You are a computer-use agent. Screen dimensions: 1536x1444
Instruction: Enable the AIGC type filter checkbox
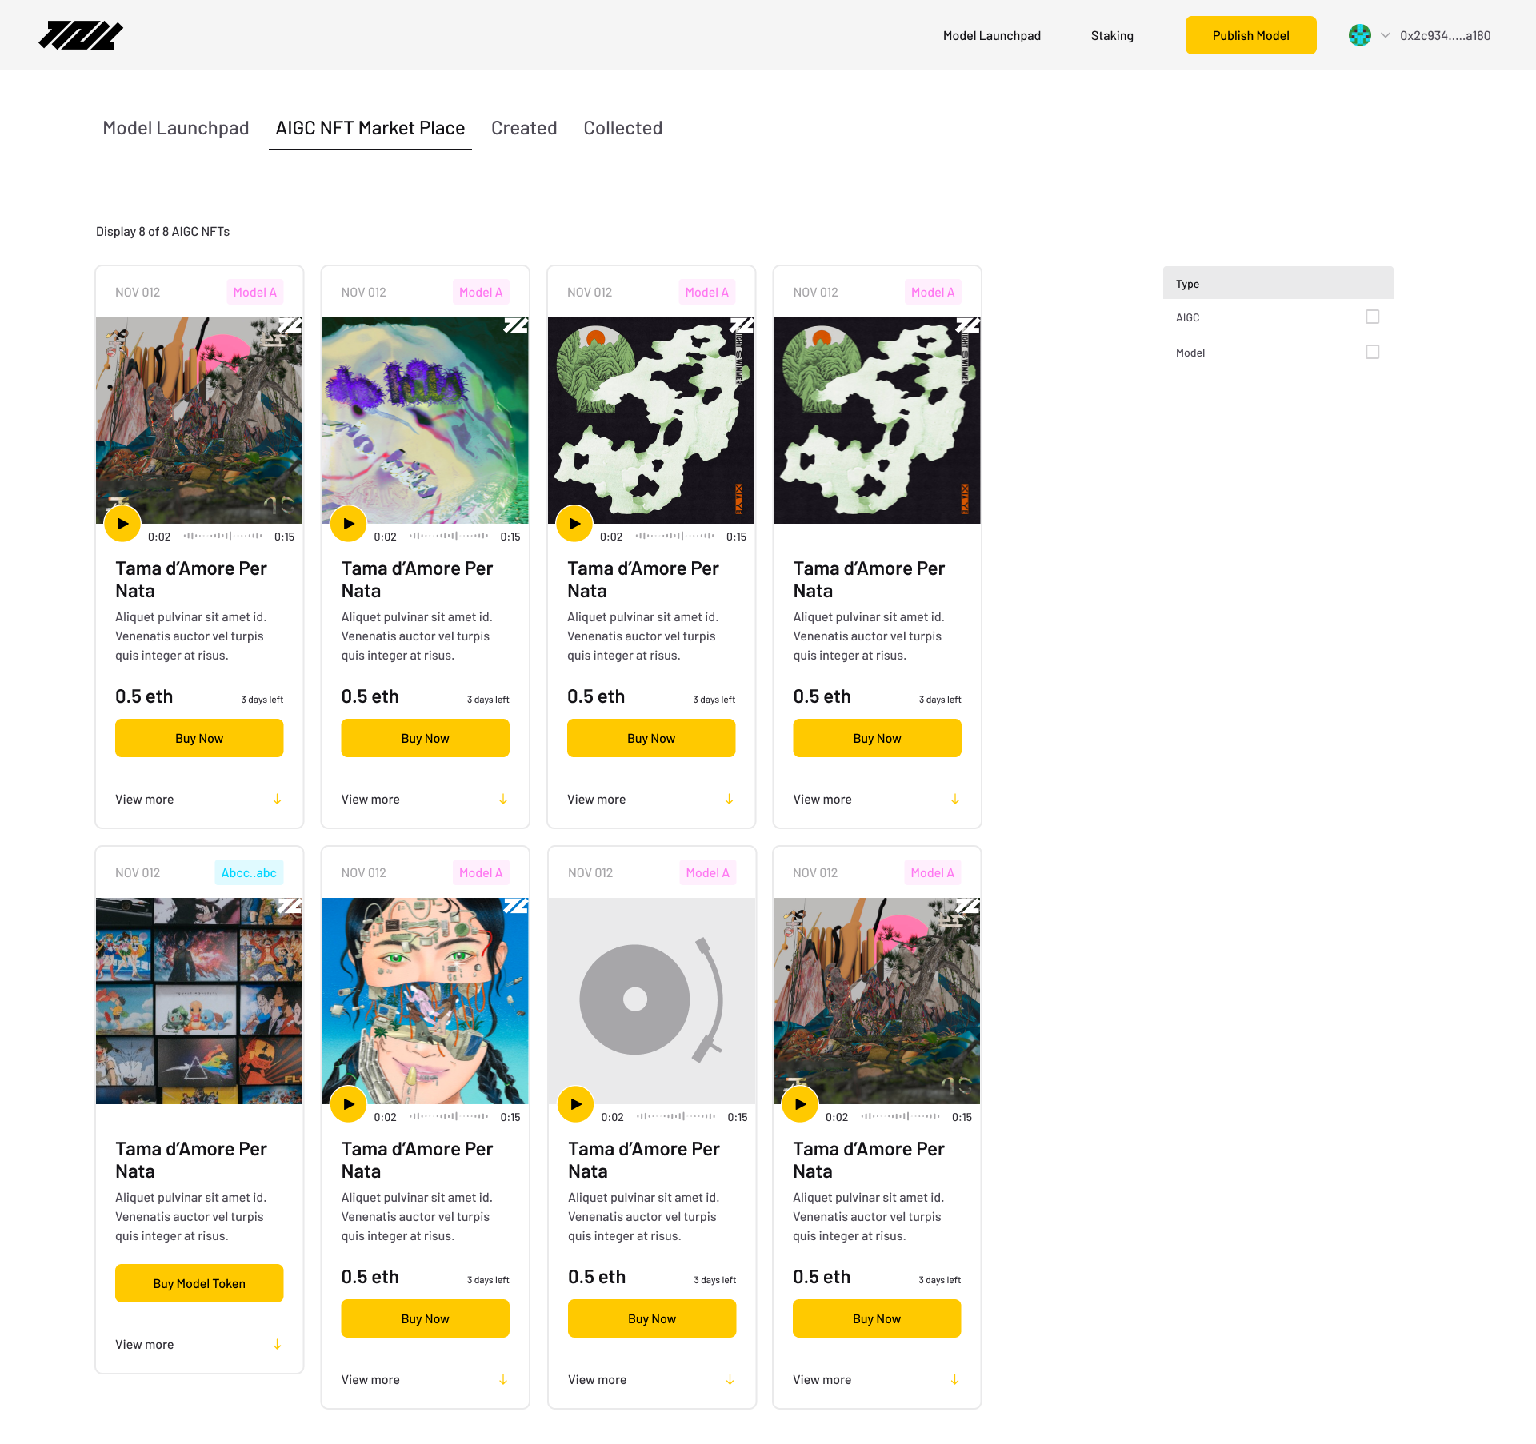(x=1373, y=317)
